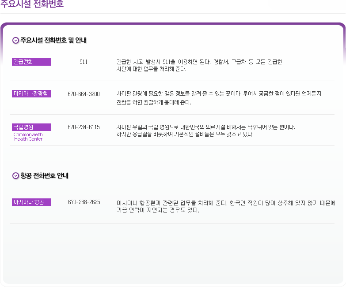Click the purple 마리아나관광청 label
Image resolution: width=346 pixels, height=287 pixels.
tap(31, 93)
